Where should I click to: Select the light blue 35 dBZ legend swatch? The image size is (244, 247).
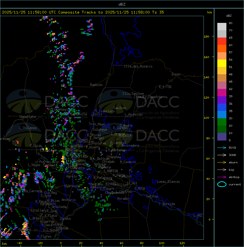pyautogui.click(x=222, y=114)
